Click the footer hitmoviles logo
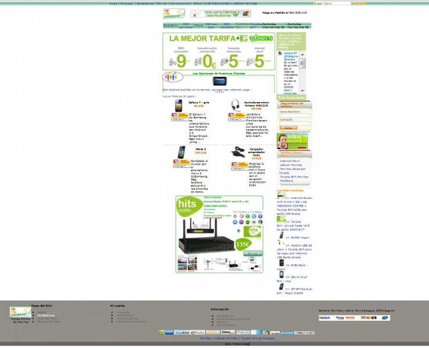This screenshot has width=429, height=348. [20, 312]
